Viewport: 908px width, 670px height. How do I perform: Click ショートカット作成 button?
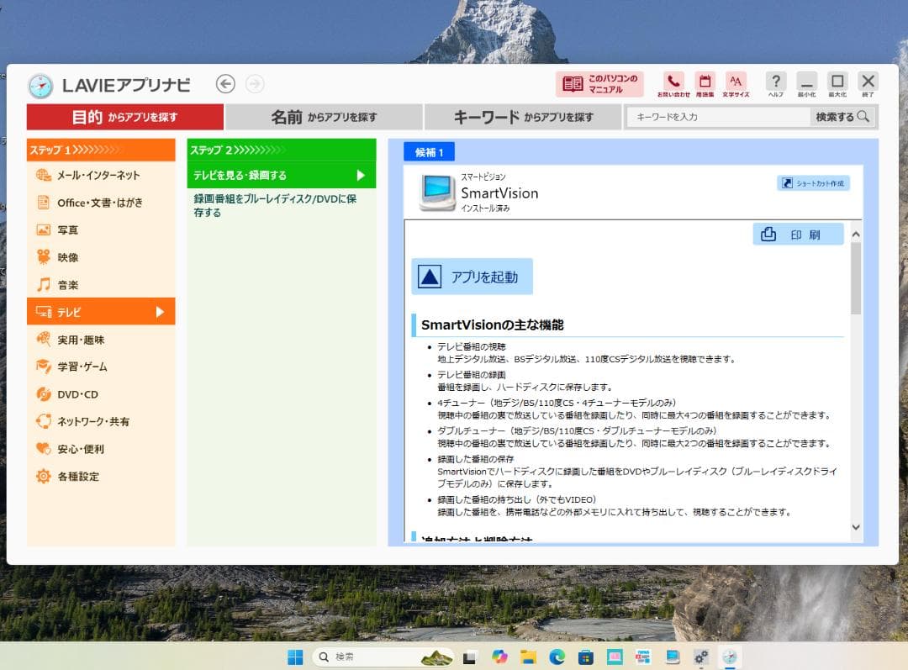pyautogui.click(x=813, y=183)
